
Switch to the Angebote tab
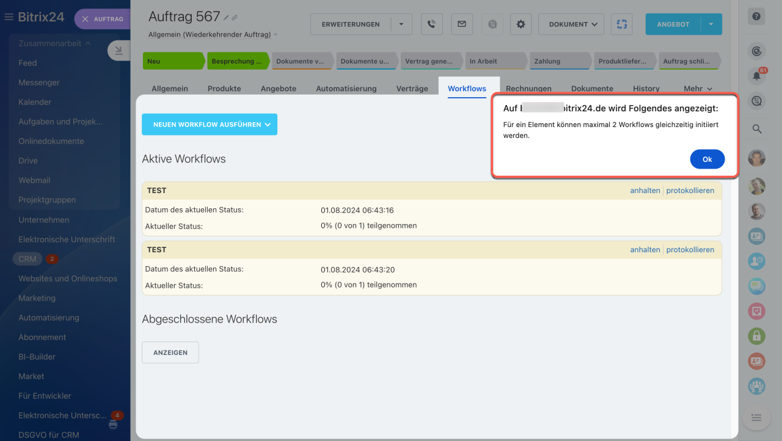[x=279, y=89]
